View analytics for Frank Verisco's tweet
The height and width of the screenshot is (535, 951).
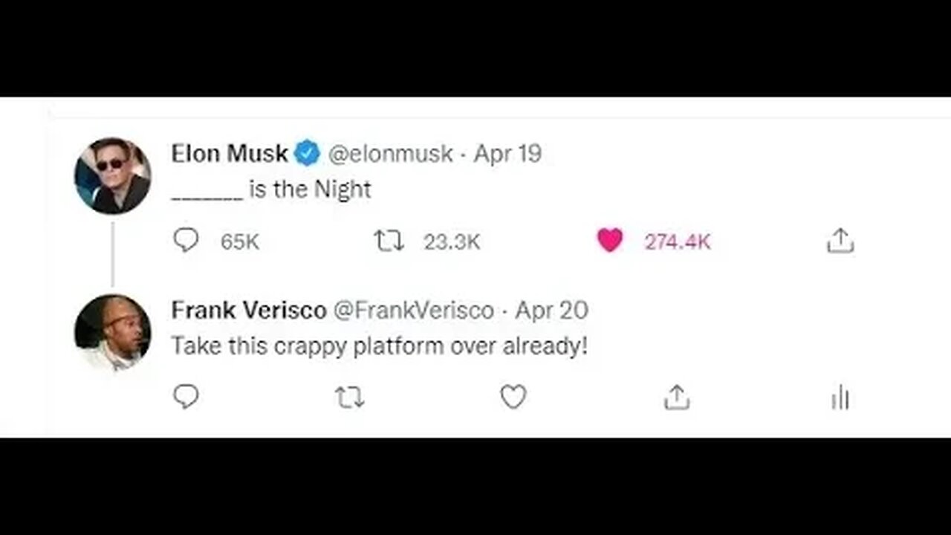pos(840,398)
